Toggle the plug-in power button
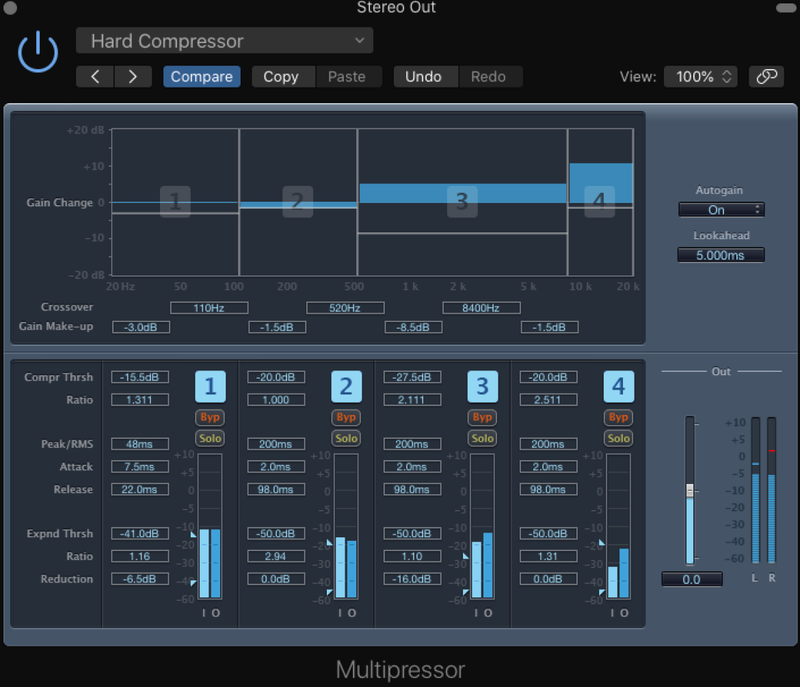 pyautogui.click(x=38, y=51)
